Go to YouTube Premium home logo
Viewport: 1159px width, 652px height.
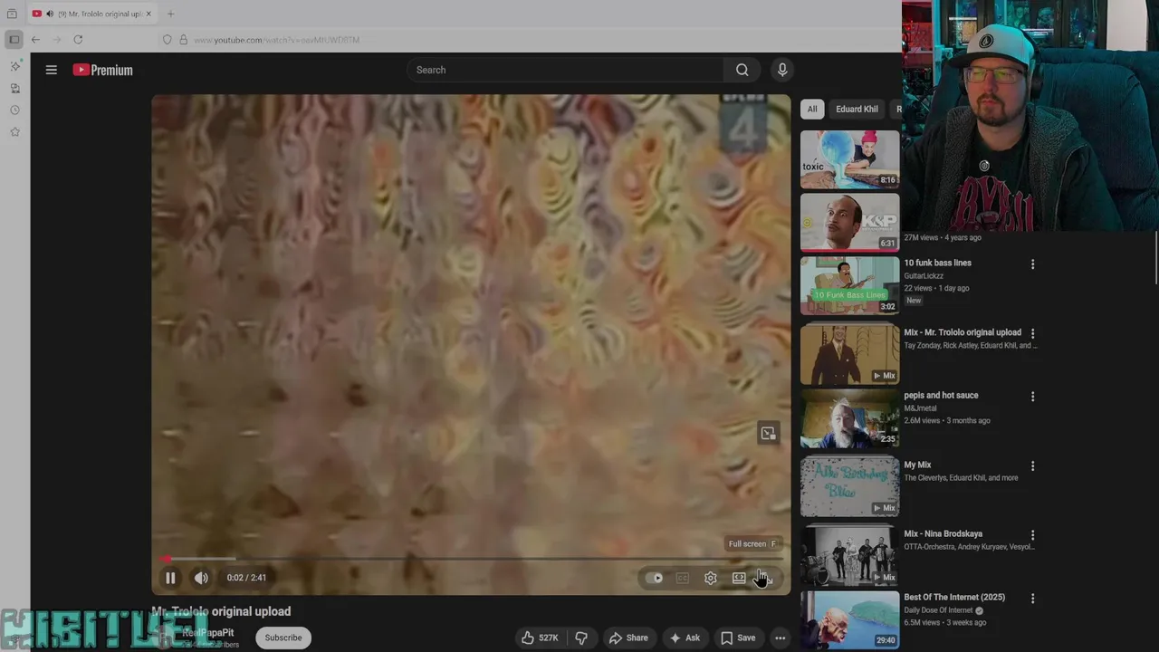(x=102, y=70)
